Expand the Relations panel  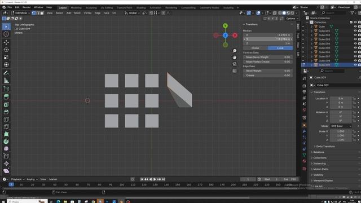tap(318, 152)
